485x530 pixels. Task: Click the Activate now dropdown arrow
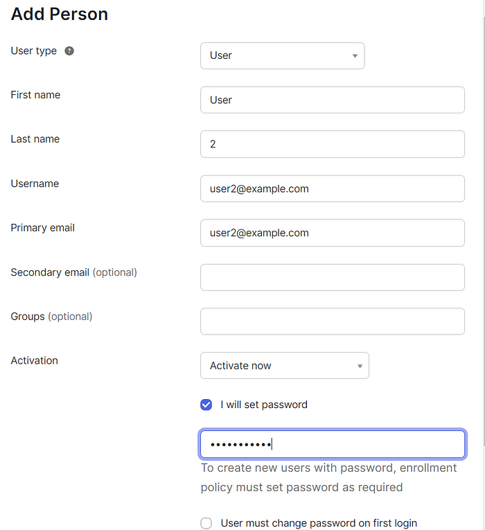[x=360, y=366]
